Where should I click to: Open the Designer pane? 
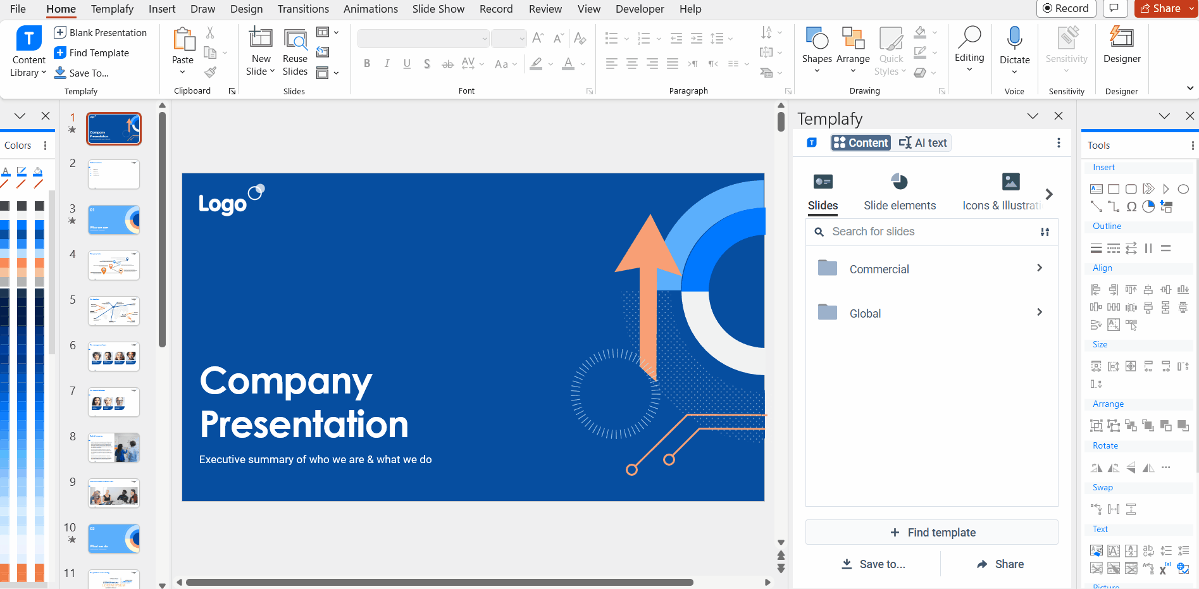(x=1121, y=47)
